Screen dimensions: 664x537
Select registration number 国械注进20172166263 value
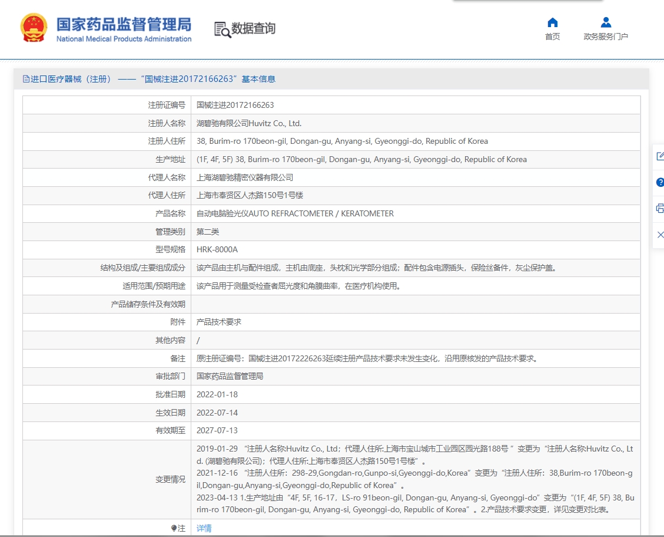(235, 105)
